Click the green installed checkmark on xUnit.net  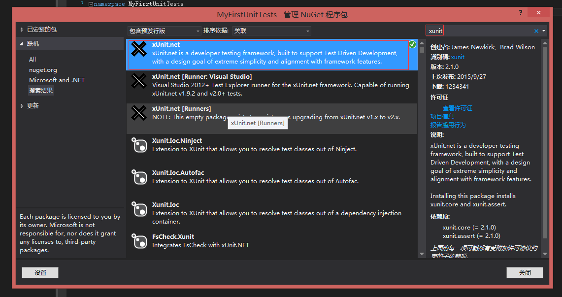coord(412,44)
